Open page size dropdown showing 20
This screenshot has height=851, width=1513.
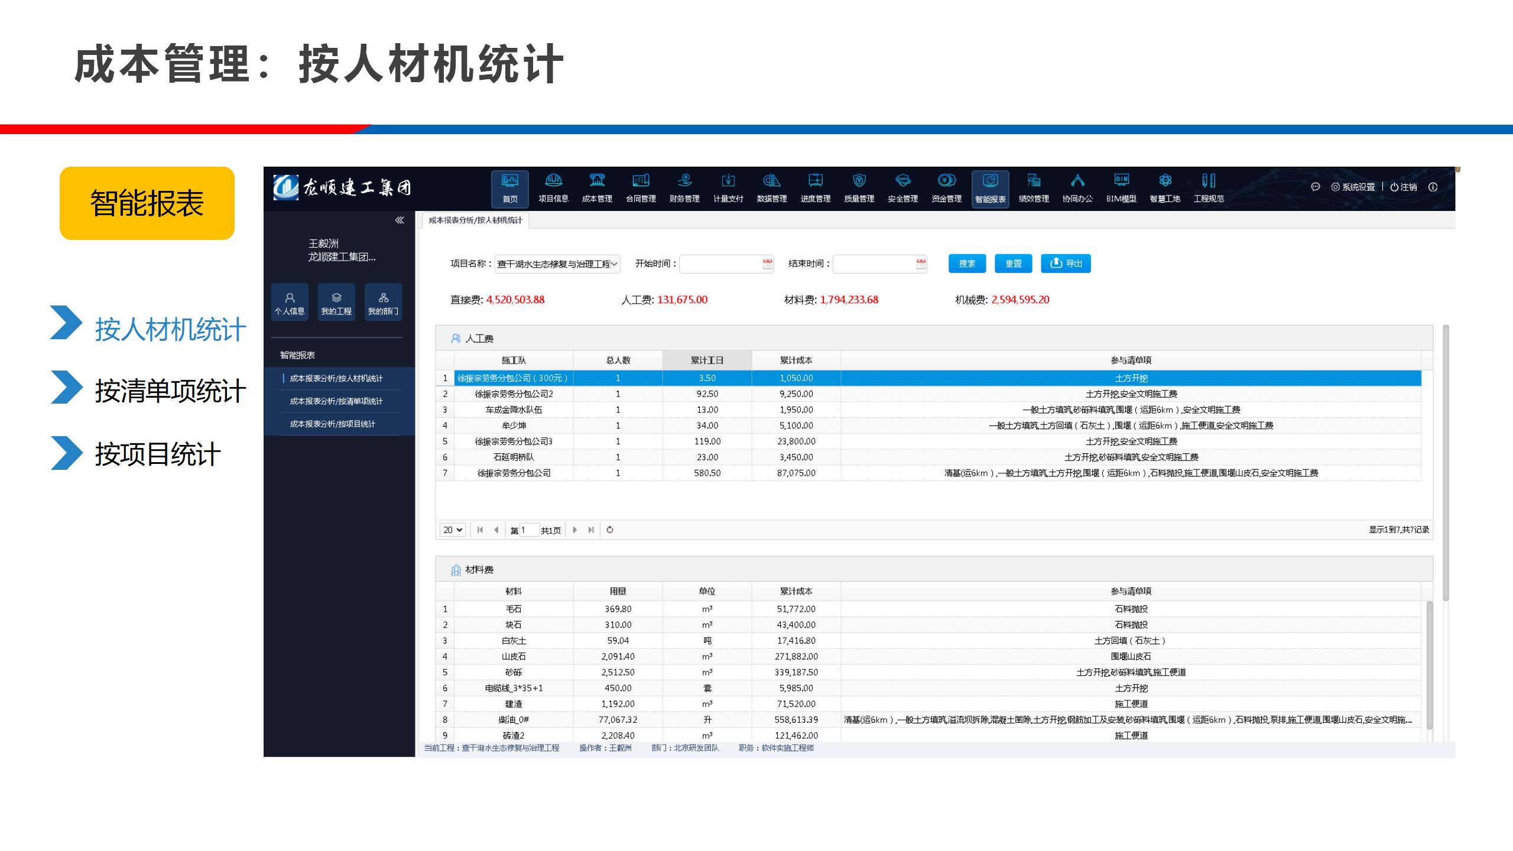click(452, 530)
